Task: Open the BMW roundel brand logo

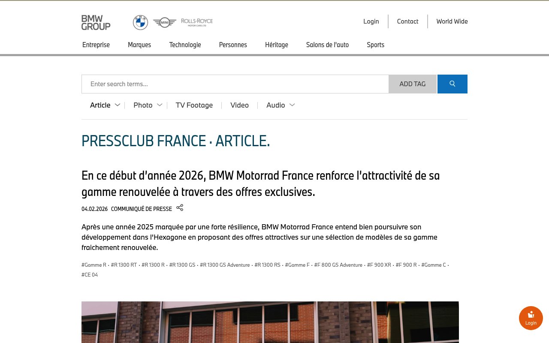Action: [x=140, y=22]
